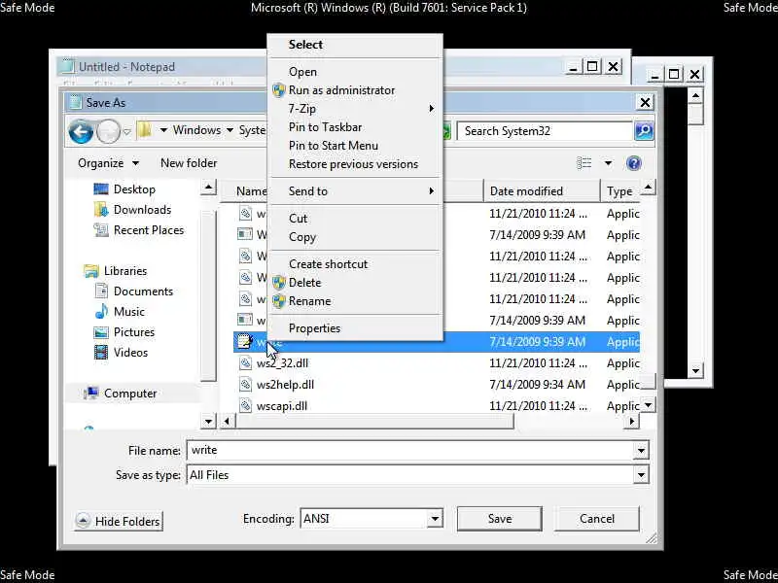Click the File name input field
Screen dimensions: 778x583
[x=411, y=450]
